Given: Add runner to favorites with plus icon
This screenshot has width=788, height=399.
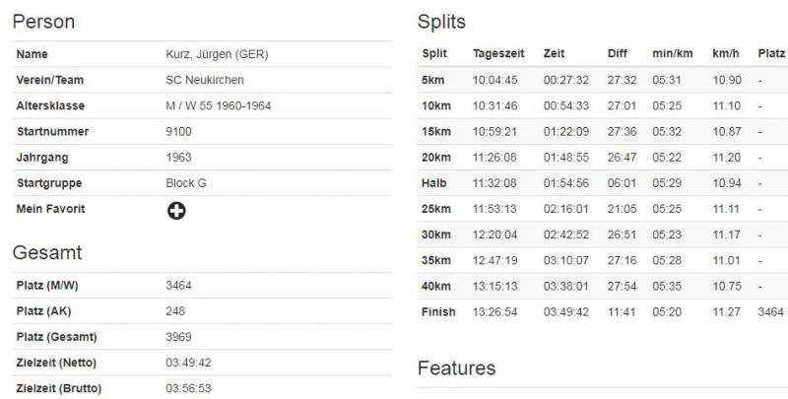Looking at the screenshot, I should 176,211.
